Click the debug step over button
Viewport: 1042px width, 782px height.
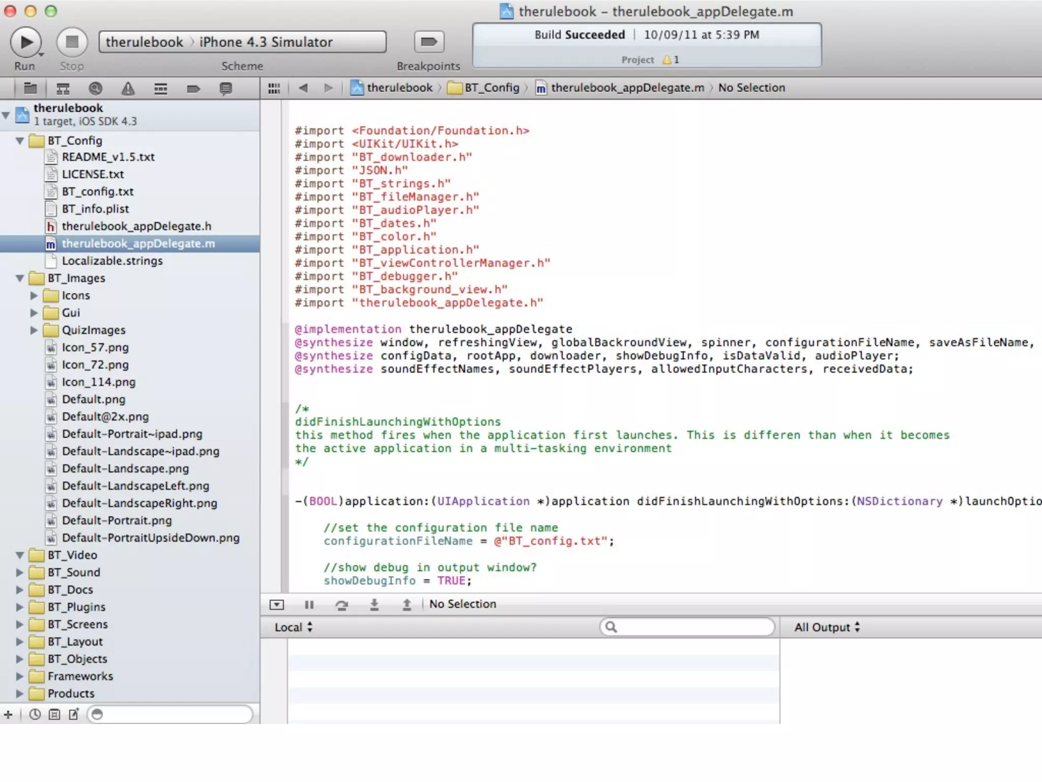(341, 604)
